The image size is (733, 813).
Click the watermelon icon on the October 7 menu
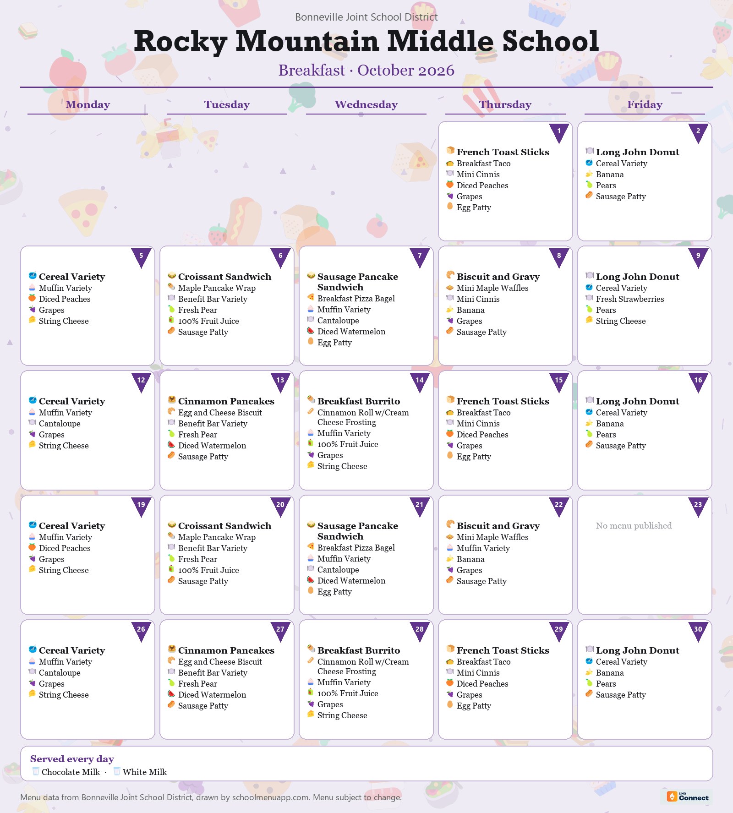tap(311, 331)
